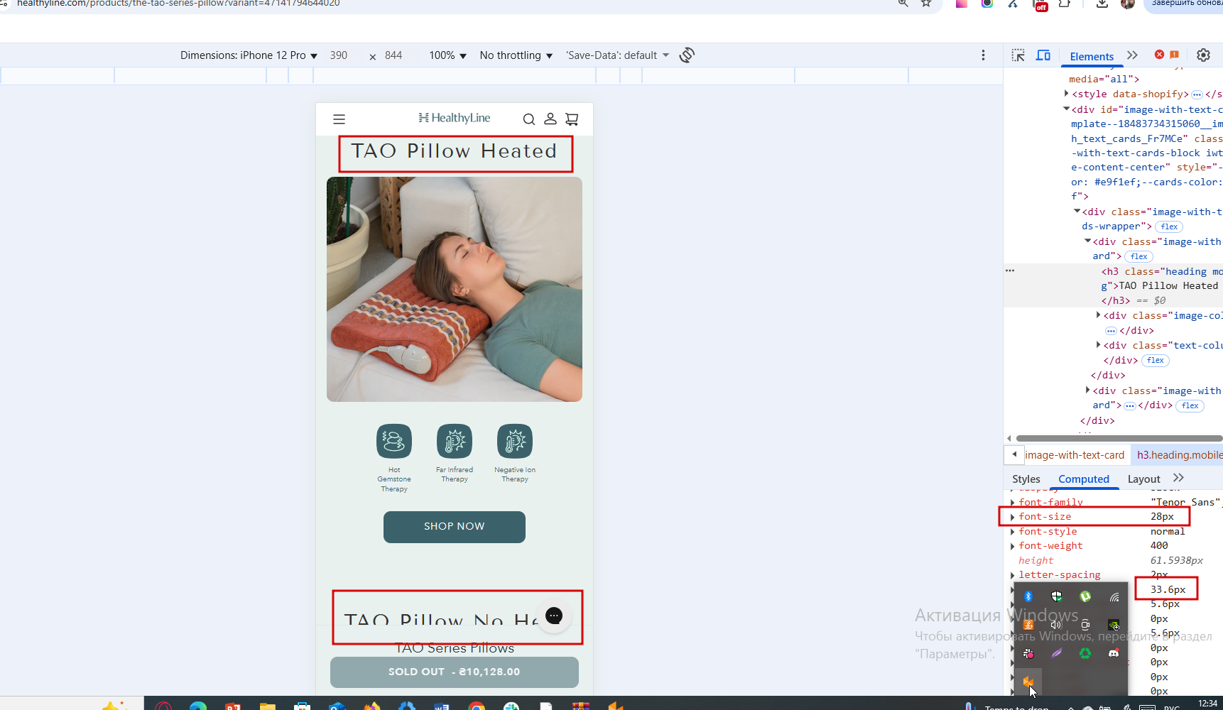Rotate the device viewport orientation
Image resolution: width=1223 pixels, height=710 pixels.
point(687,55)
